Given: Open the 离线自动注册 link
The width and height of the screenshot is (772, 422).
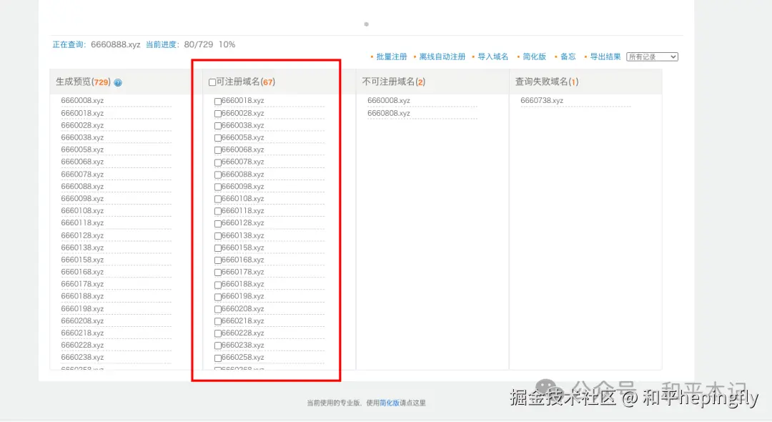Looking at the screenshot, I should pyautogui.click(x=442, y=57).
